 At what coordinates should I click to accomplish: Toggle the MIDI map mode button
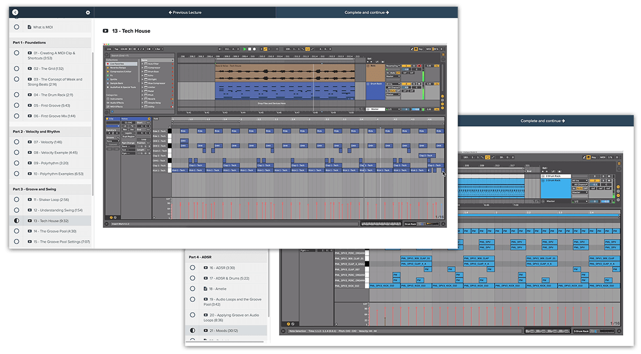pyautogui.click(x=428, y=49)
